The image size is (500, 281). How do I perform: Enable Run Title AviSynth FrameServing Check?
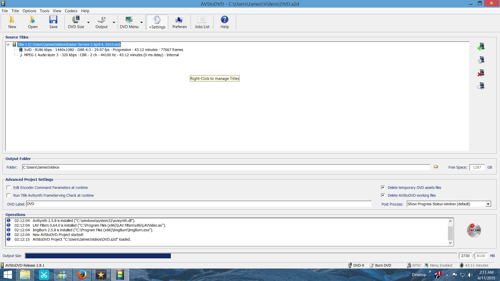point(9,195)
